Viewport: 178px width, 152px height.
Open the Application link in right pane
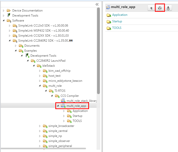click(120, 15)
